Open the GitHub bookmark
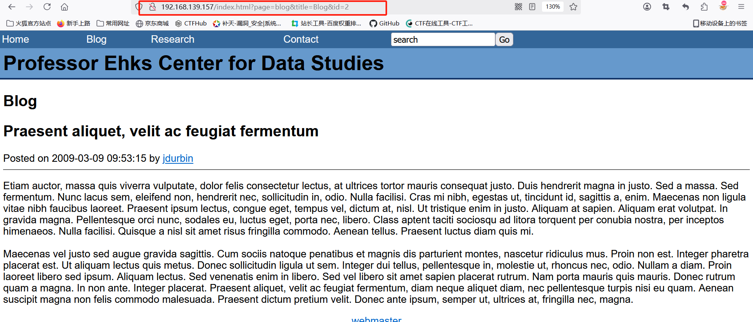This screenshot has width=753, height=322. 384,24
